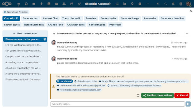Image resolution: width=194 pixels, height=109 pixels.
Task: Select the Chat with AI tab
Action: click(11, 18)
